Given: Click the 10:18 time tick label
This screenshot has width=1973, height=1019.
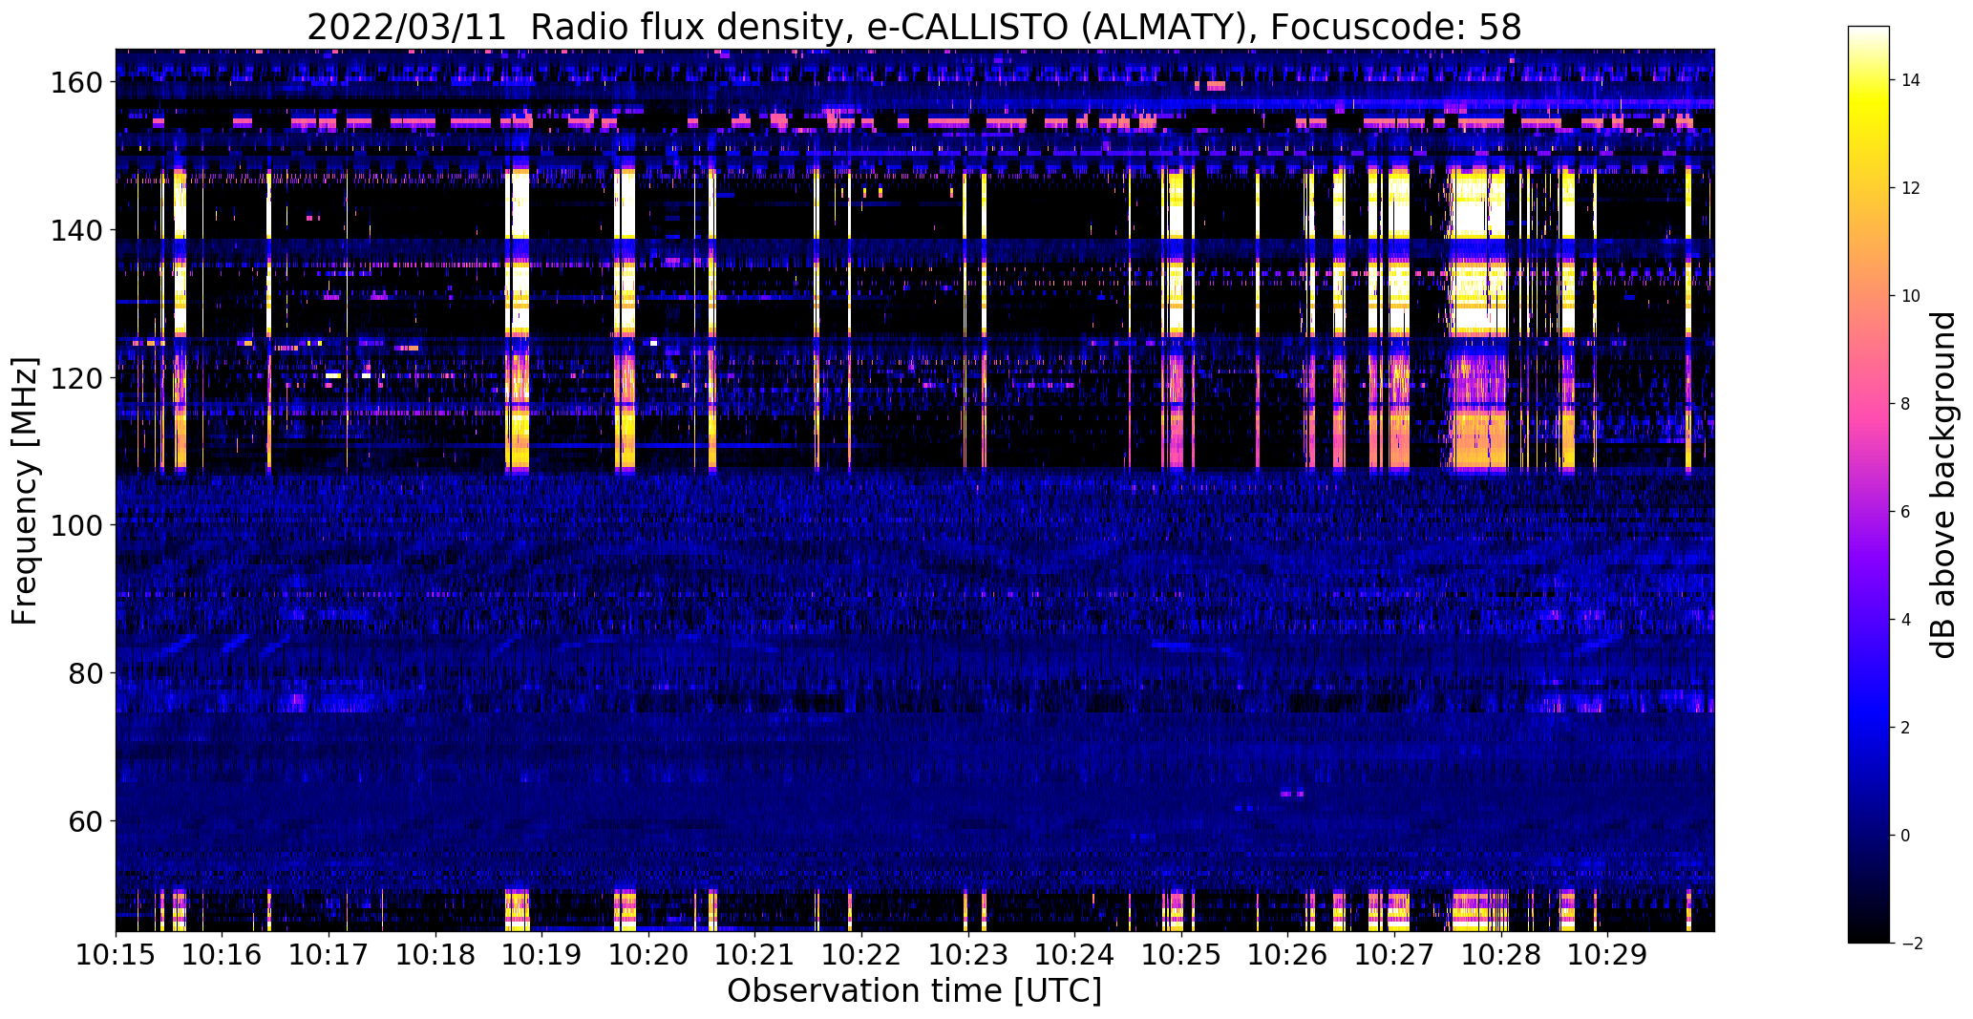Looking at the screenshot, I should tap(435, 954).
